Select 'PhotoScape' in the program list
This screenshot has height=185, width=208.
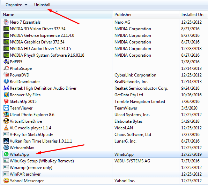21,69
